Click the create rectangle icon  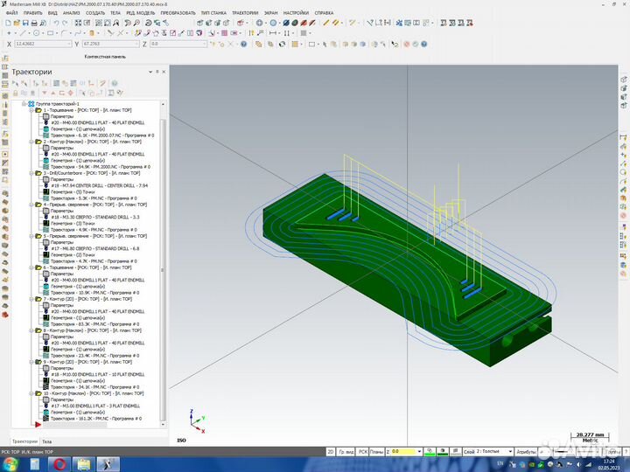click(x=50, y=33)
